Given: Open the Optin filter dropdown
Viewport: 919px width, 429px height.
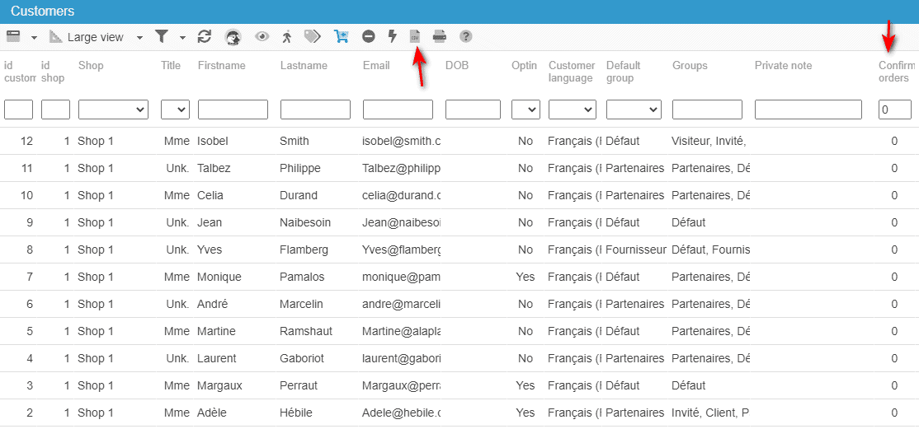Looking at the screenshot, I should [x=525, y=110].
